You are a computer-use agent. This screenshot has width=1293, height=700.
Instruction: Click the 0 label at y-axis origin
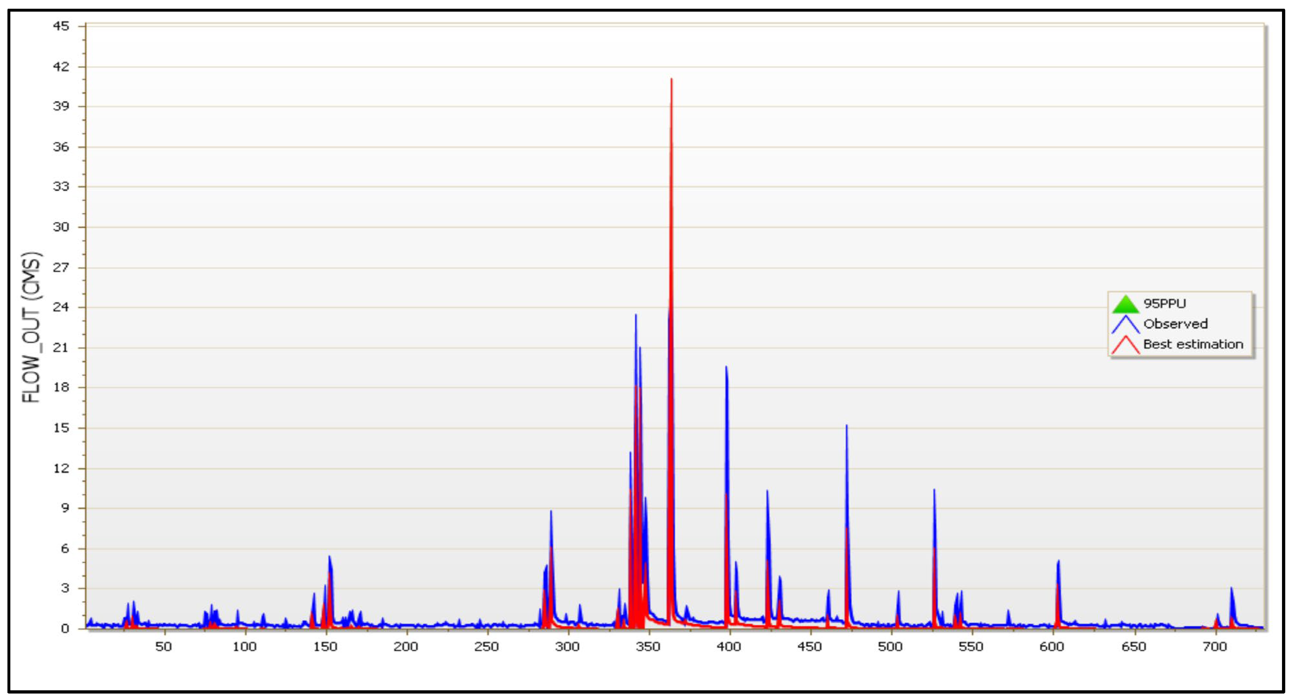tap(65, 629)
